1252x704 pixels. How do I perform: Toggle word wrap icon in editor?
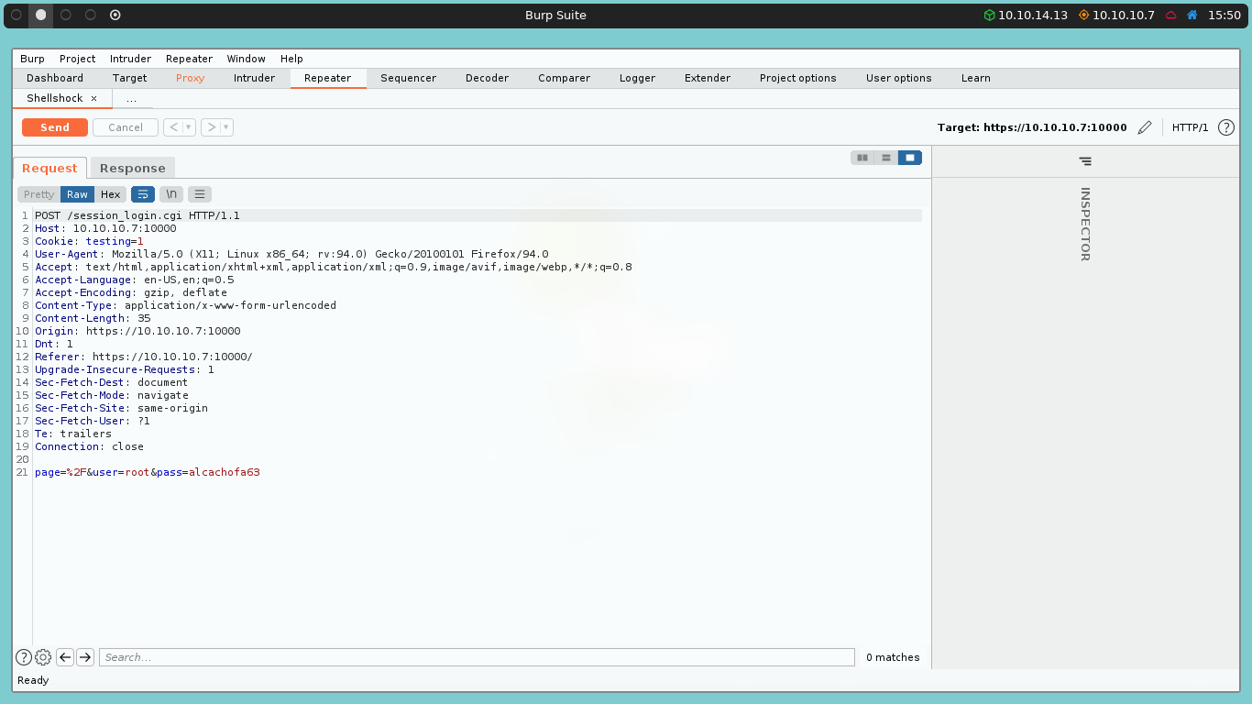[x=143, y=194]
